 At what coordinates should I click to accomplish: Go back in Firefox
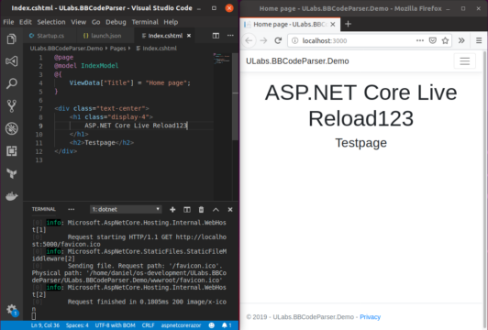249,40
